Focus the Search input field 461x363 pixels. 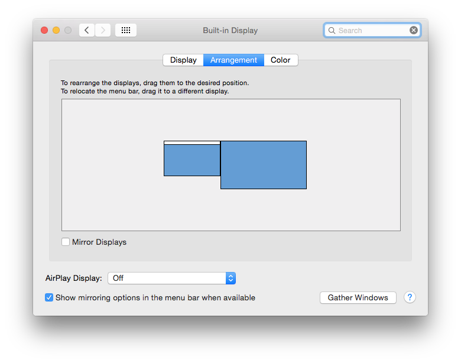pos(372,30)
